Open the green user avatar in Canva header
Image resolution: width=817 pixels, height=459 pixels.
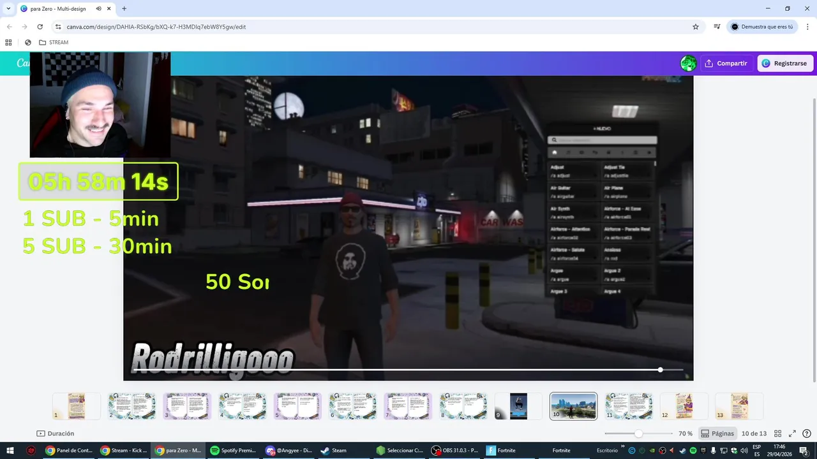[x=688, y=63]
